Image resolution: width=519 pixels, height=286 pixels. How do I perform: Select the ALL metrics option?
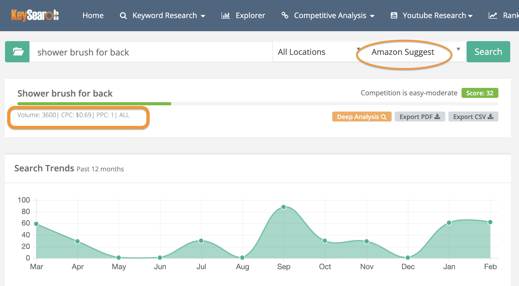[x=124, y=115]
